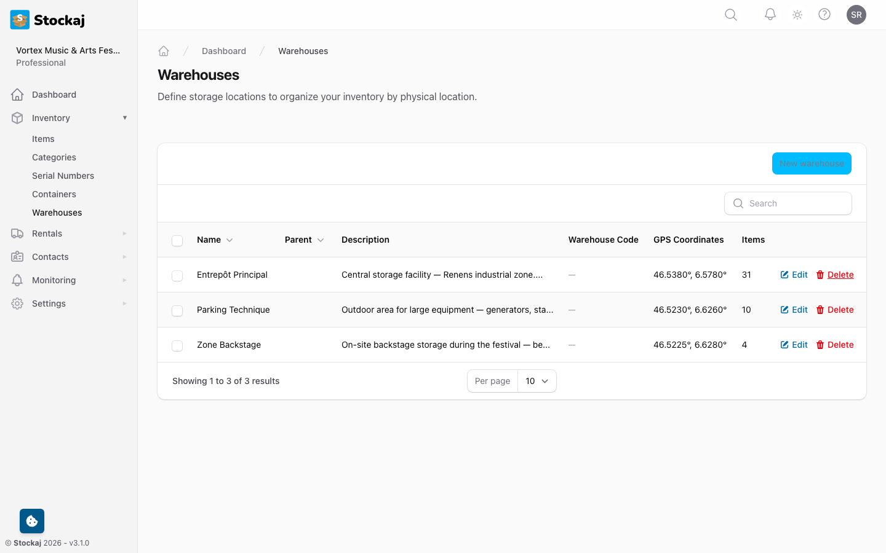886x553 pixels.
Task: Select the Zone Backstage row checkbox
Action: (177, 345)
